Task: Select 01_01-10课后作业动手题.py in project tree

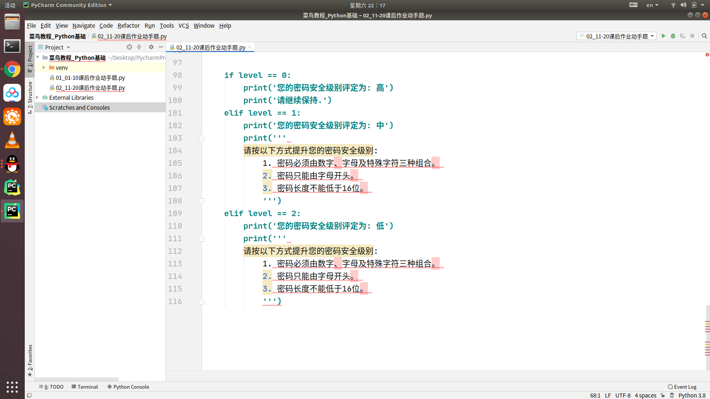Action: tap(90, 78)
